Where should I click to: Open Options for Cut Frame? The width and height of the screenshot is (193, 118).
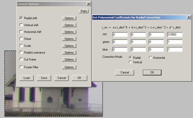(x=69, y=59)
